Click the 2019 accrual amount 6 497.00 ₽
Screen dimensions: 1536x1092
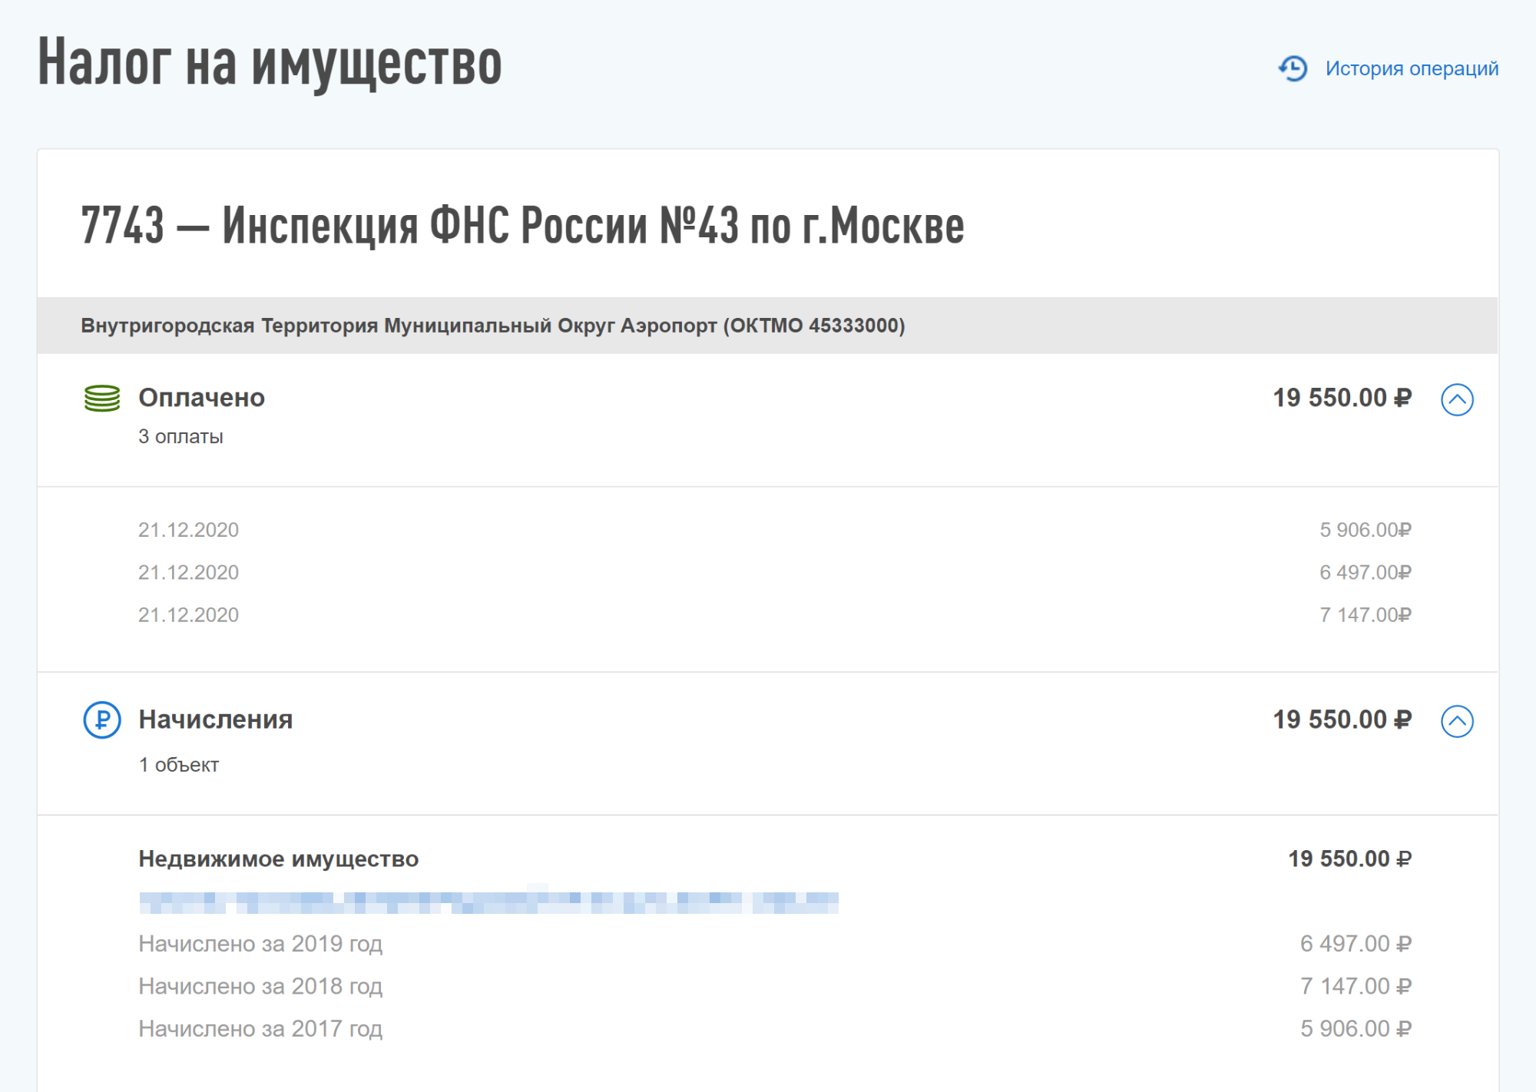tap(1356, 944)
